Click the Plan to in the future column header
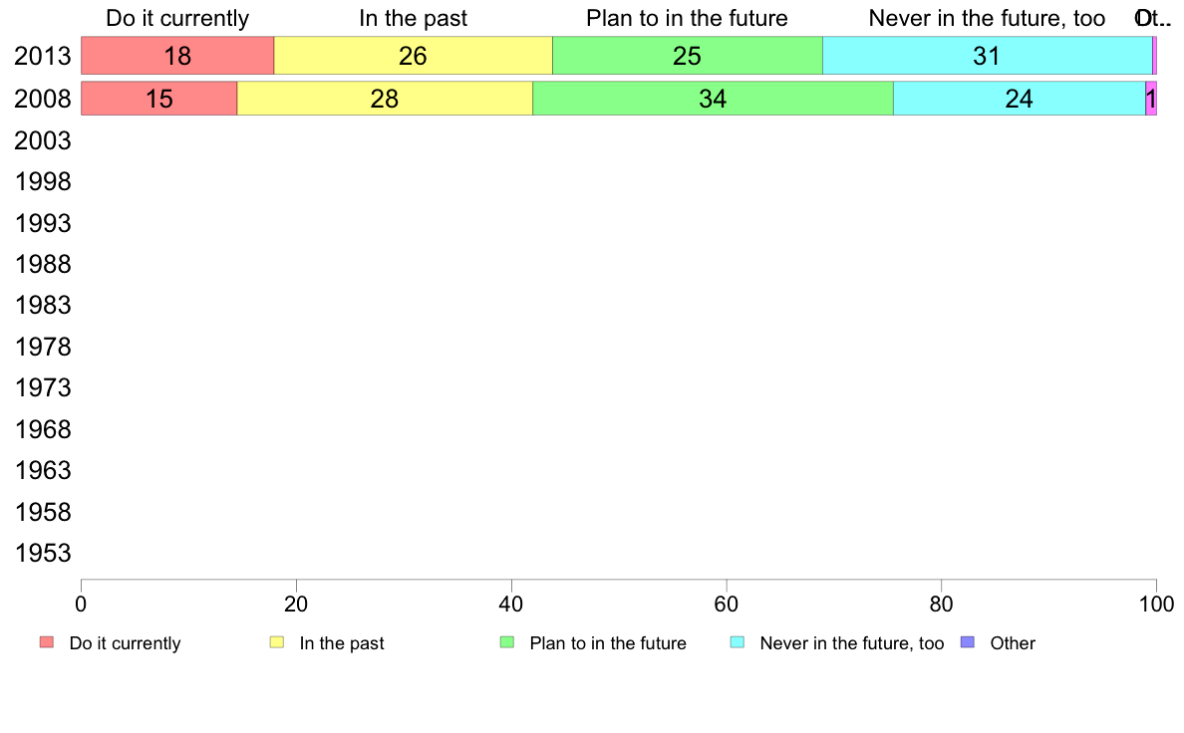Image resolution: width=1184 pixels, height=733 pixels. (x=687, y=18)
